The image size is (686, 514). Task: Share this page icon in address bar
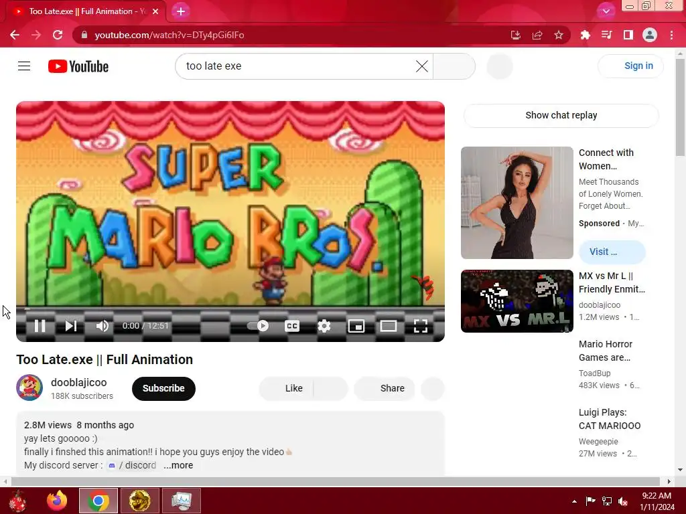pos(537,35)
